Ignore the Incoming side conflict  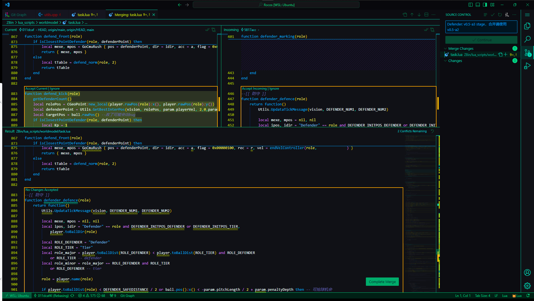click(274, 89)
